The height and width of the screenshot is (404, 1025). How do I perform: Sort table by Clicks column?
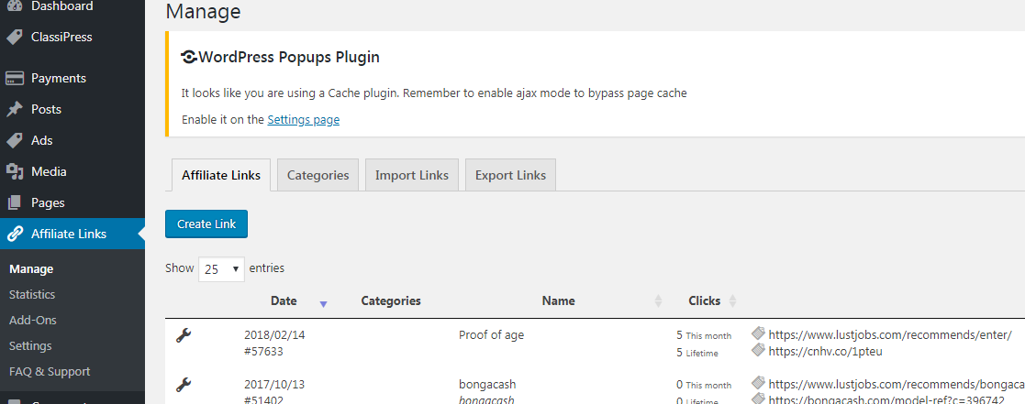(705, 301)
